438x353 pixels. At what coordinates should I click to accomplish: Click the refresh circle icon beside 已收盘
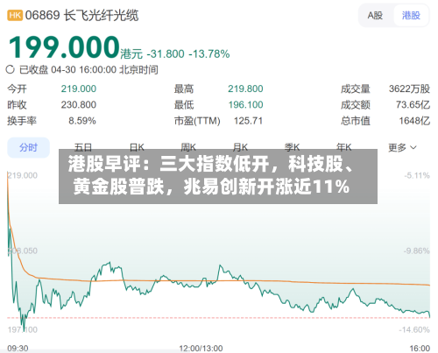[x=11, y=70]
